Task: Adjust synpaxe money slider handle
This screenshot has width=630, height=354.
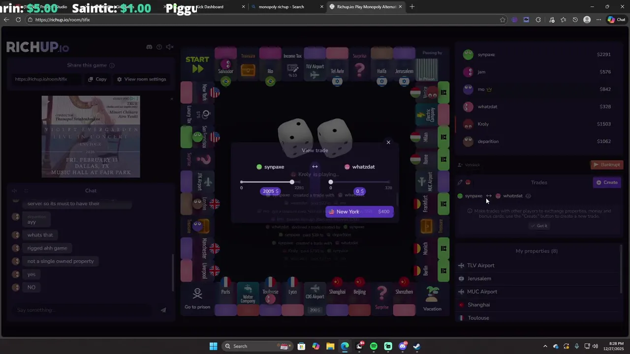Action: coord(292,182)
